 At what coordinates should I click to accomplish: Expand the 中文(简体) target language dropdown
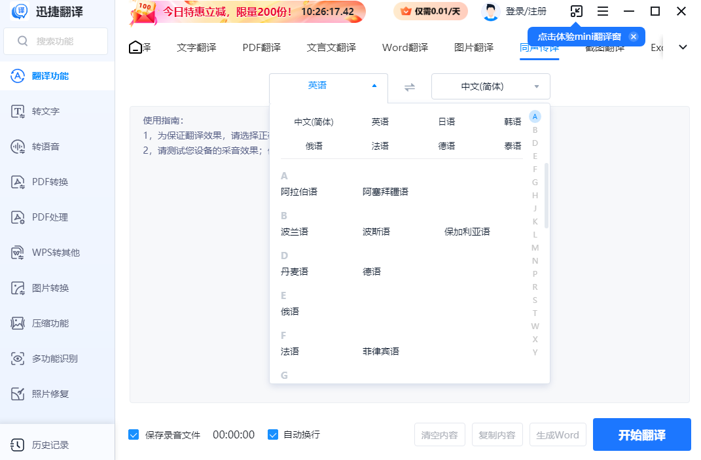click(536, 86)
